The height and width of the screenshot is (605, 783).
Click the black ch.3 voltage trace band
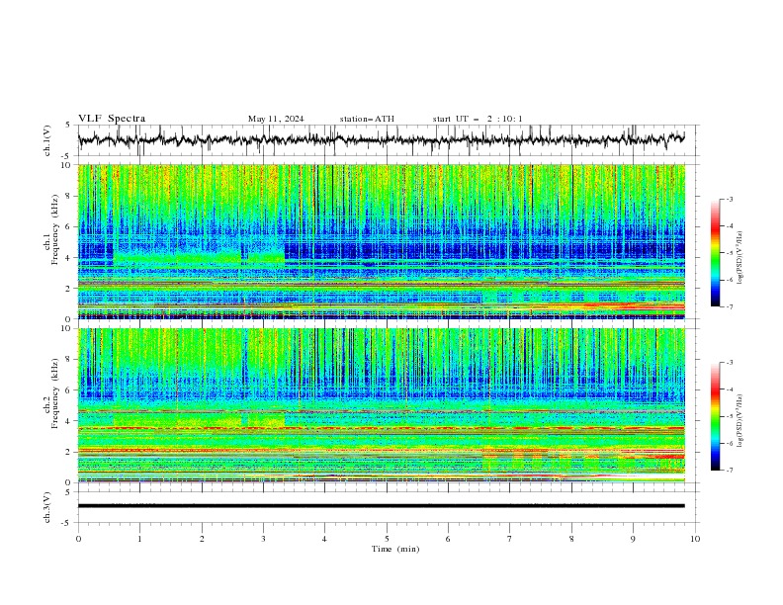tap(381, 506)
